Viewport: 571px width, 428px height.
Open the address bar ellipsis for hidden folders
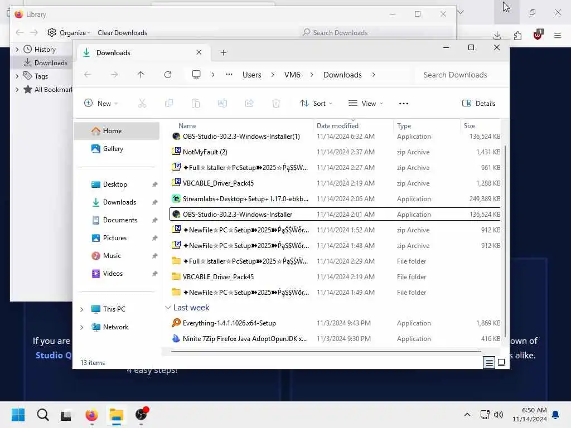coord(229,75)
